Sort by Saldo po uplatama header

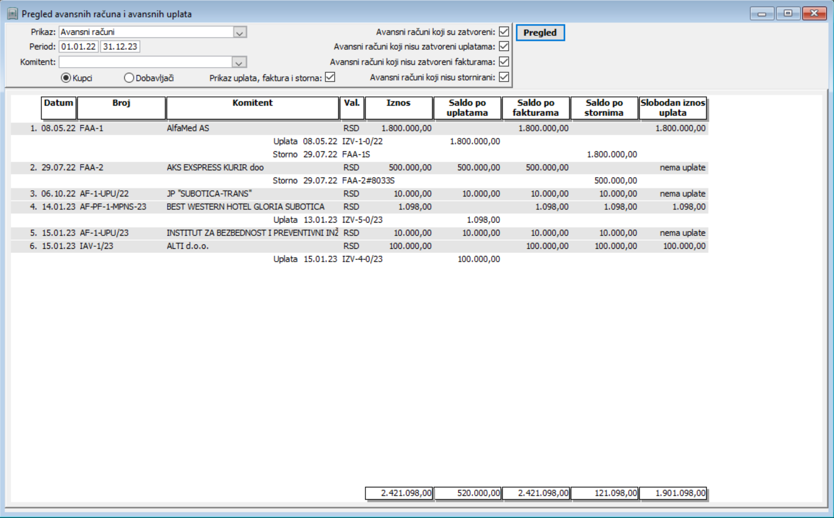467,108
